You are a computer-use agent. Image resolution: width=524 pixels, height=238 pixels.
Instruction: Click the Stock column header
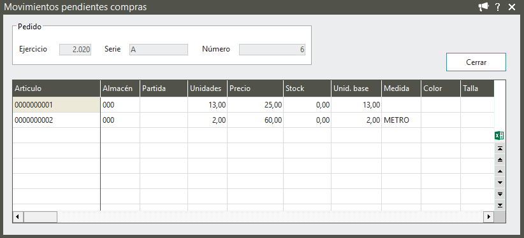(307, 88)
